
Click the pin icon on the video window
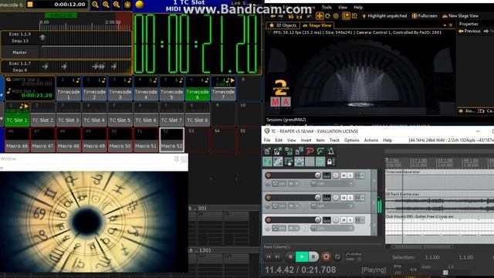[x=177, y=159]
